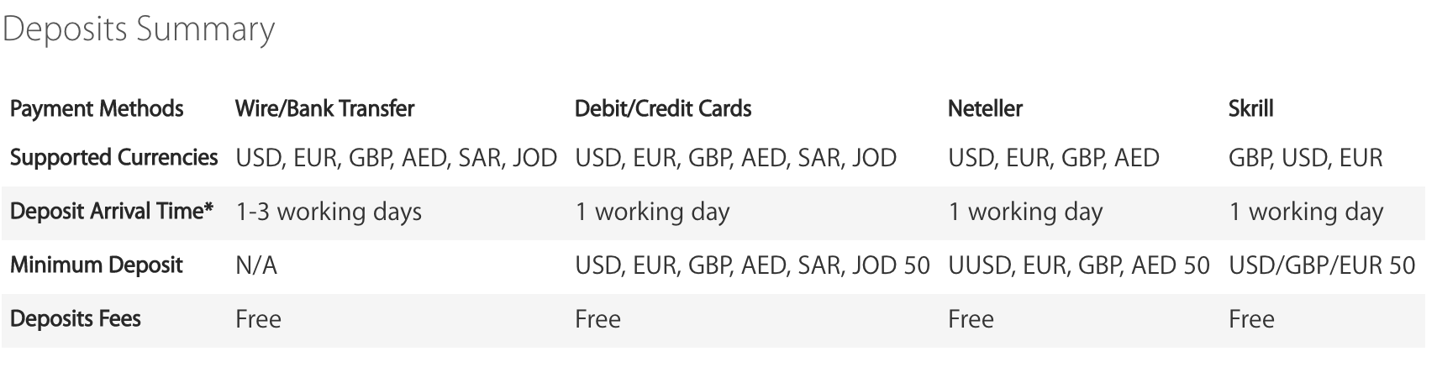
Task: Click the Deposits Summary heading
Action: 139,30
